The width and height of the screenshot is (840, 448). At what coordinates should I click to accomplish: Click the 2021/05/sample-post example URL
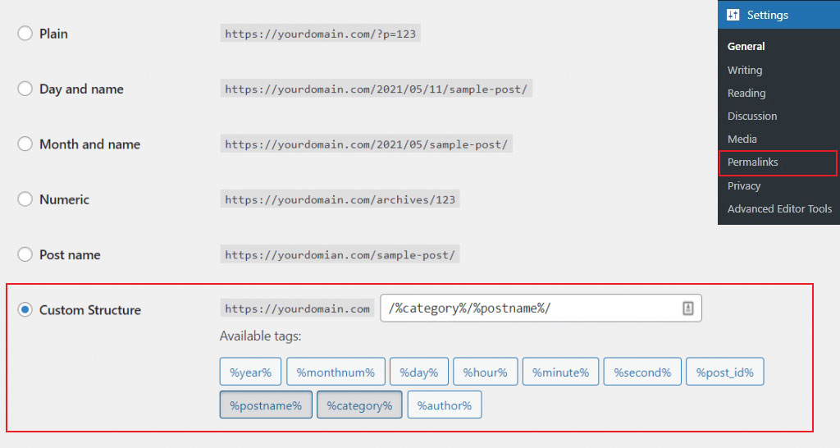[x=367, y=144]
